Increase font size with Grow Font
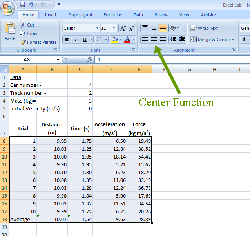 click(123, 28)
